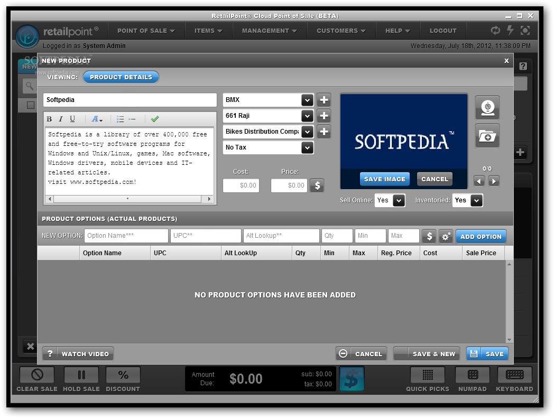The width and height of the screenshot is (554, 418).
Task: Click the checkbox in the background window
Action: coord(31,105)
